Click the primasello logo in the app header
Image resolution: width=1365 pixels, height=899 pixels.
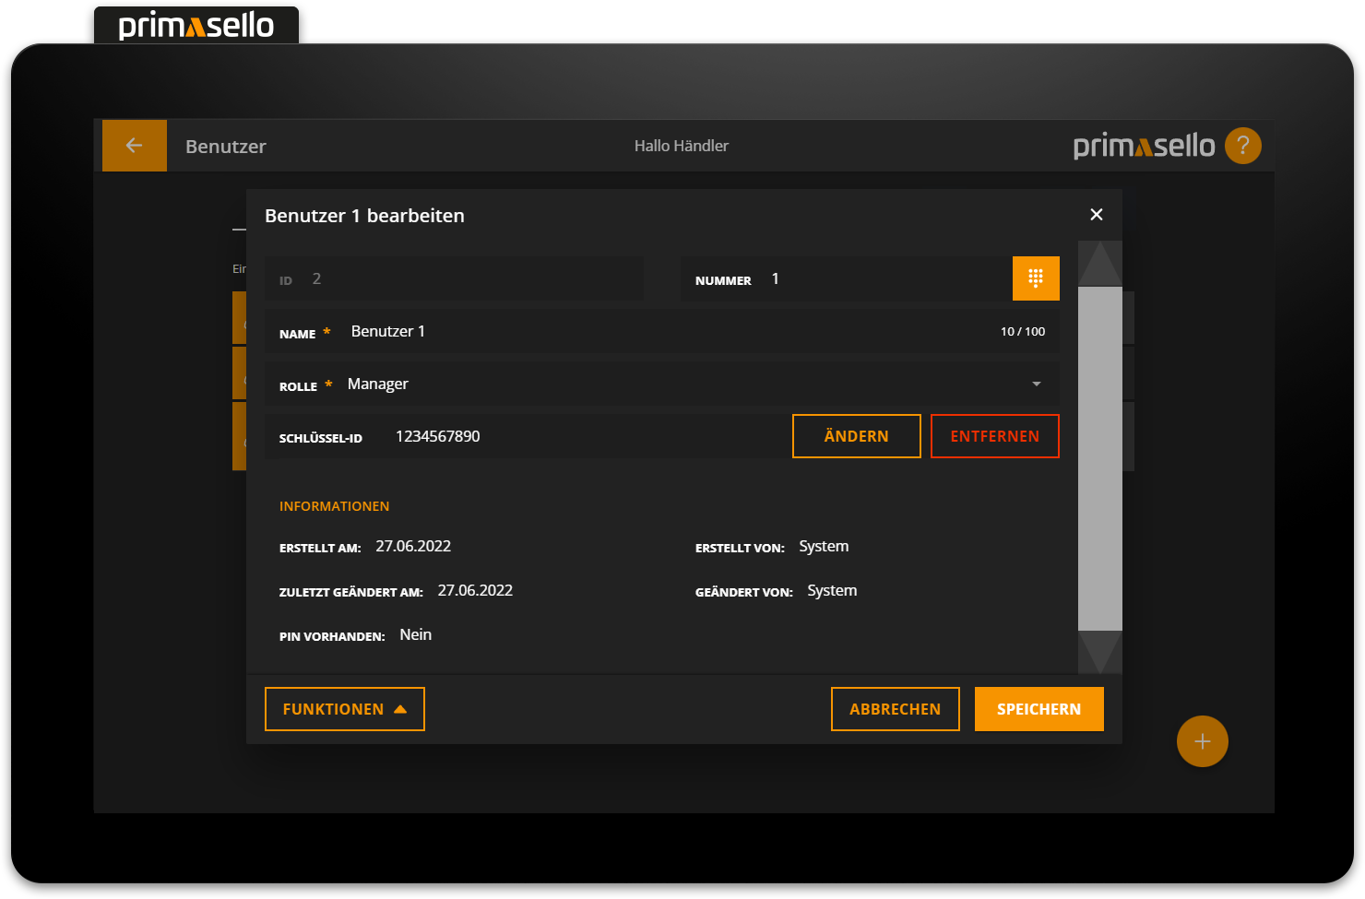point(1144,145)
